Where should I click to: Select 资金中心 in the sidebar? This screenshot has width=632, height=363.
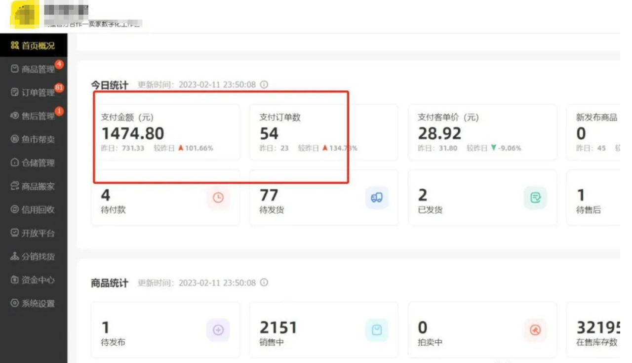[x=34, y=280]
